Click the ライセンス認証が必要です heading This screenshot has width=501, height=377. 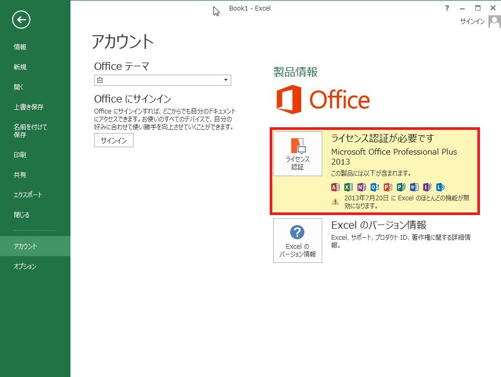[x=383, y=138]
